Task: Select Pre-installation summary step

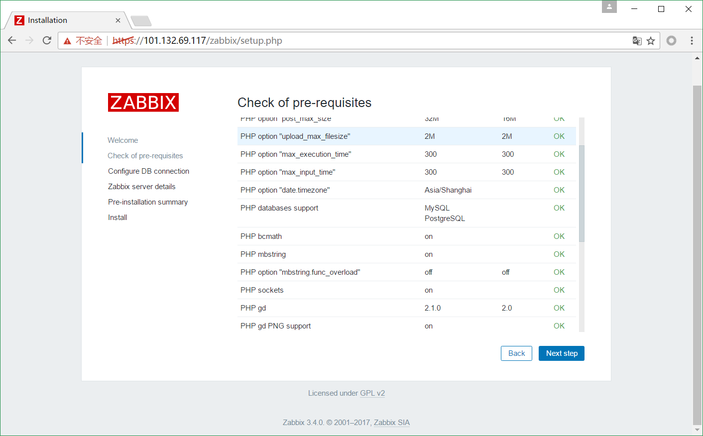Action: [x=148, y=202]
